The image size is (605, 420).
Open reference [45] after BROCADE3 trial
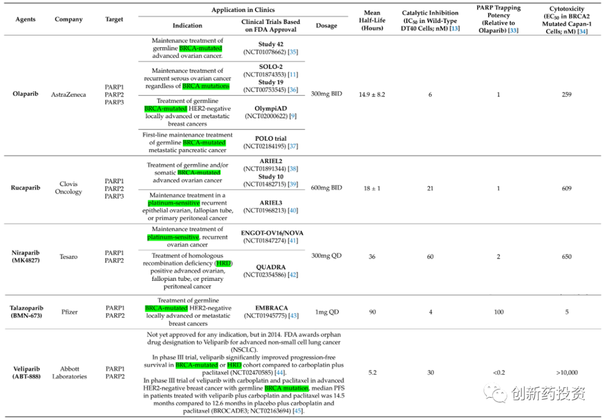(x=298, y=410)
